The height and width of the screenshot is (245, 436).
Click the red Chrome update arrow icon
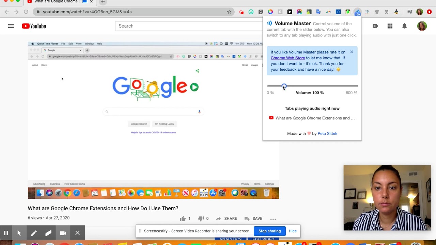click(429, 12)
